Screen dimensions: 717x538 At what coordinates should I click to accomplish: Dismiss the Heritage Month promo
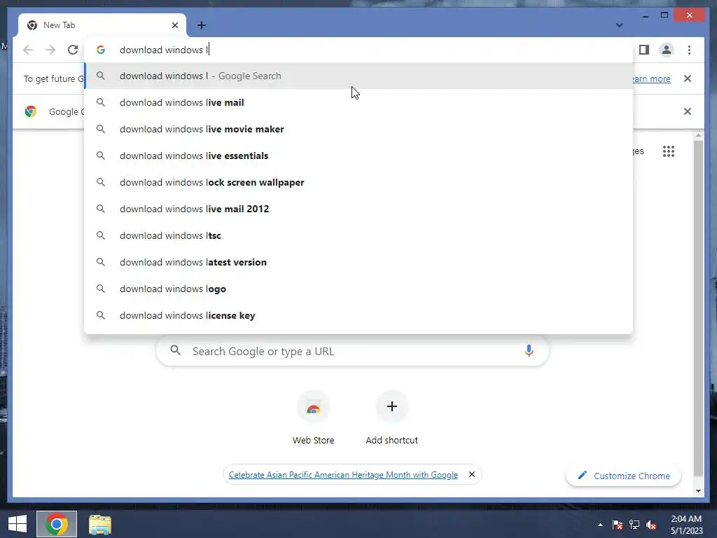(472, 474)
